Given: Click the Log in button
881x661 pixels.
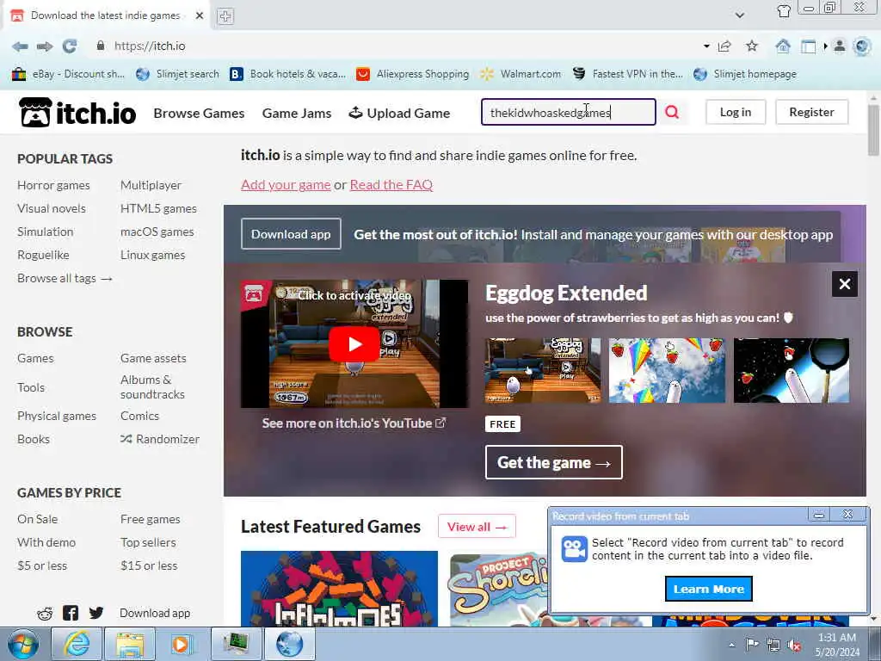Looking at the screenshot, I should click(736, 112).
